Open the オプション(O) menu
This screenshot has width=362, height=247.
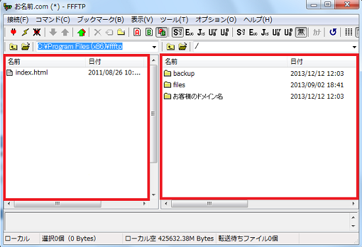[x=216, y=20]
